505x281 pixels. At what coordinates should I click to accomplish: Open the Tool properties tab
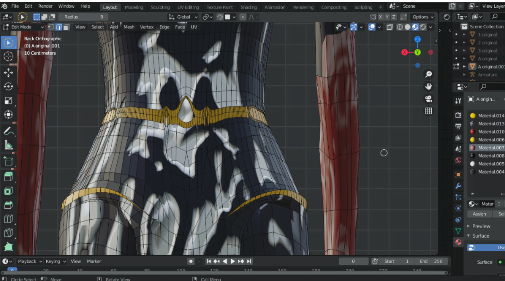point(458,101)
